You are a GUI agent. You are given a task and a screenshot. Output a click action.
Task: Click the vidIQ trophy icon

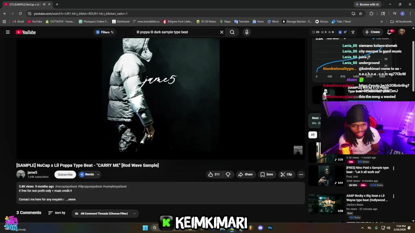tap(353, 32)
